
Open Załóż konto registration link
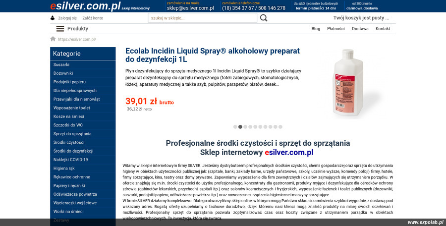[x=93, y=18]
